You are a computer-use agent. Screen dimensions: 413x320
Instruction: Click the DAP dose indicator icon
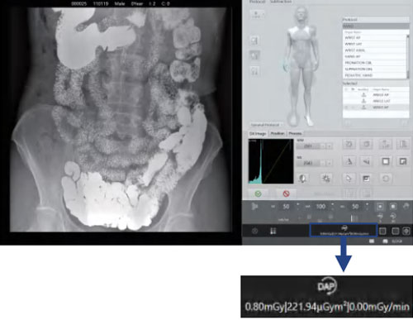[344, 228]
